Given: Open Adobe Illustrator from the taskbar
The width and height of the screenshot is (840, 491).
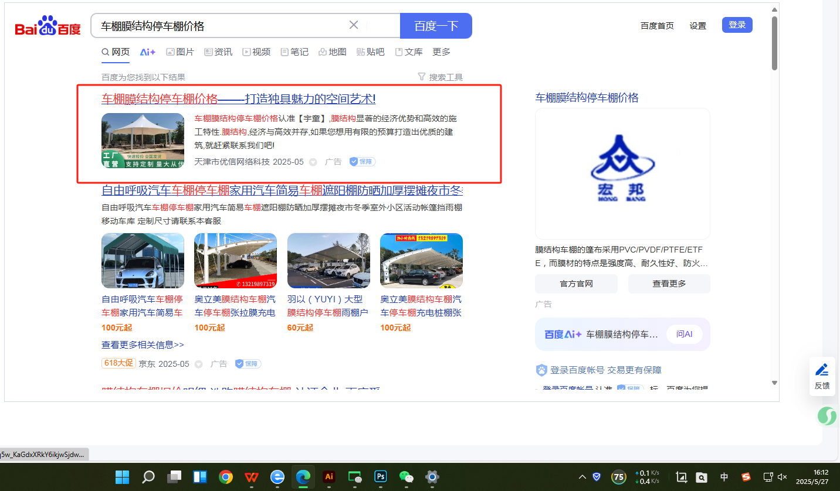Looking at the screenshot, I should pyautogui.click(x=329, y=477).
